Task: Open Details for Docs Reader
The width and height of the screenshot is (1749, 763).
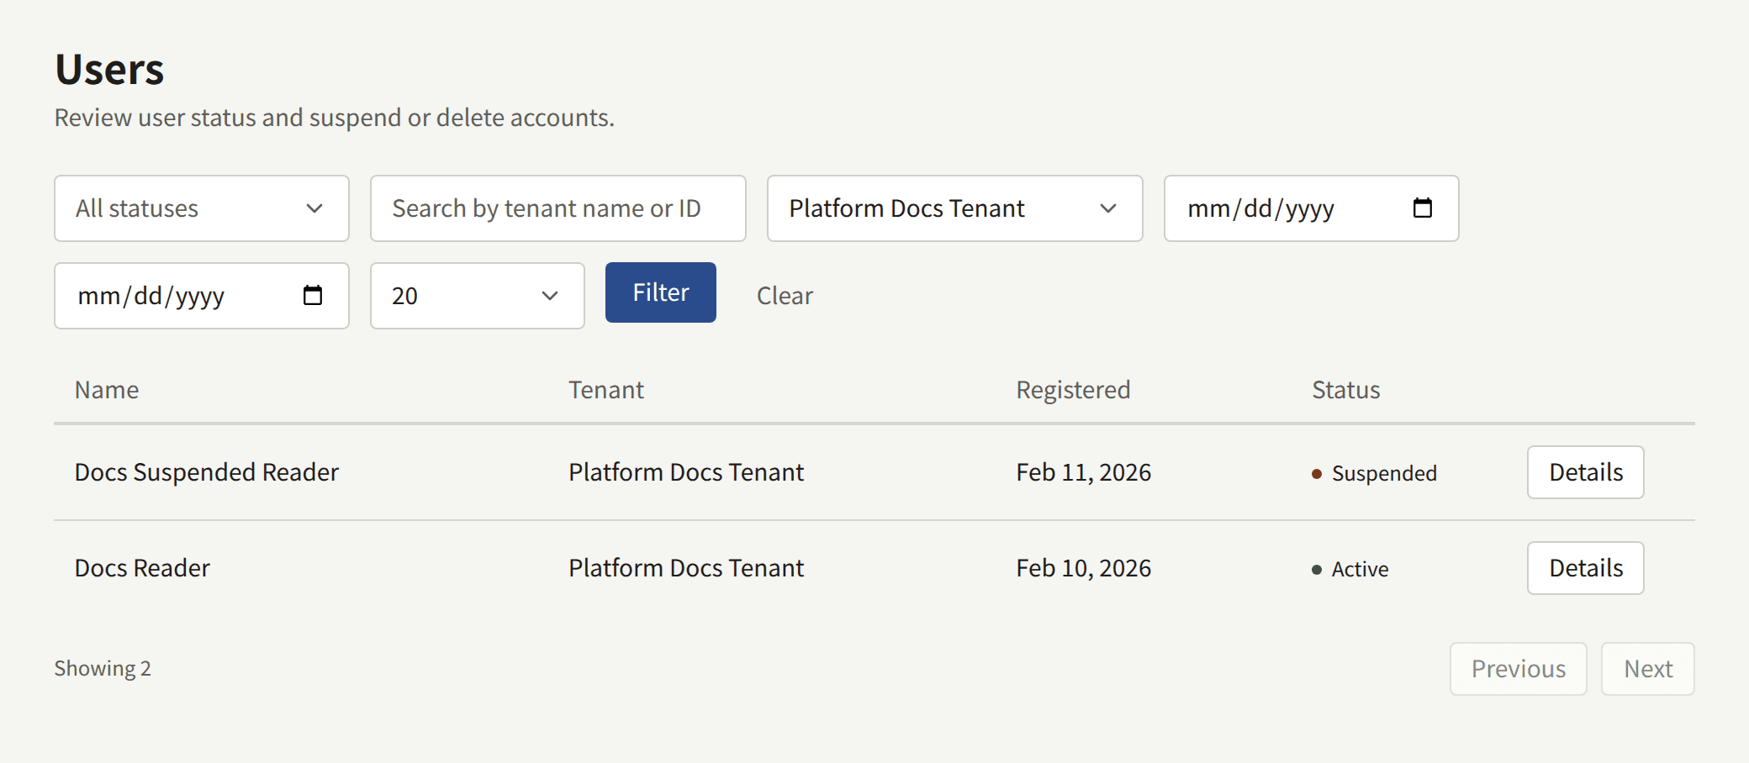Action: pos(1585,568)
